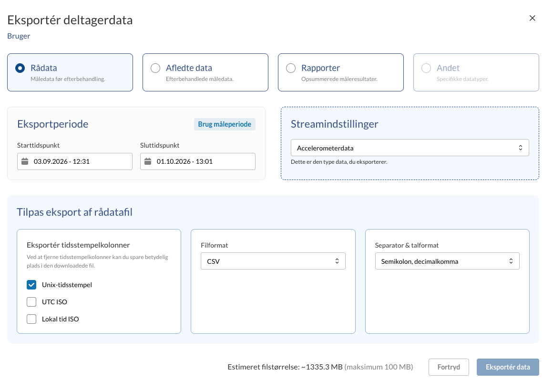Click the Fortryd button
Screen dimensions: 543x380
coord(449,367)
